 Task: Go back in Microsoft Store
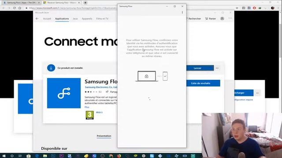pyautogui.click(x=37, y=18)
